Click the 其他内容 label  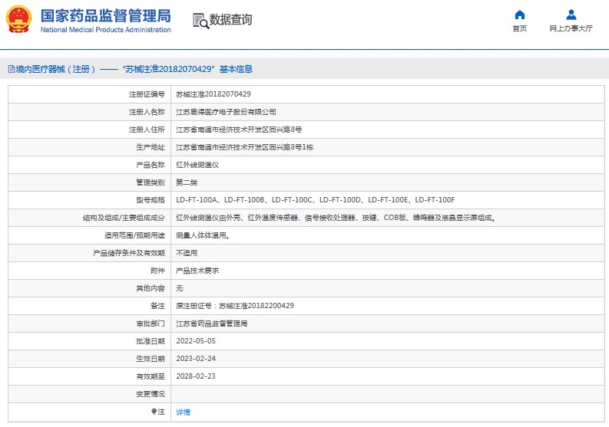(151, 288)
